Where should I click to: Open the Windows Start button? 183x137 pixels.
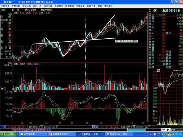click(8, 134)
